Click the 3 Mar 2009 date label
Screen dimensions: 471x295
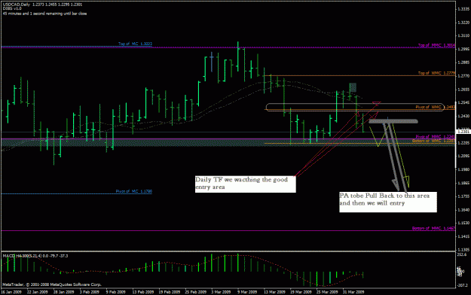pos(221,292)
